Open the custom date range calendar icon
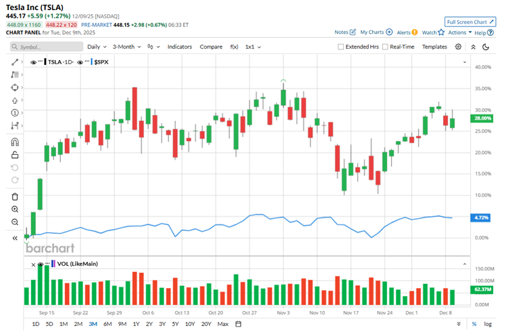 click(239, 324)
